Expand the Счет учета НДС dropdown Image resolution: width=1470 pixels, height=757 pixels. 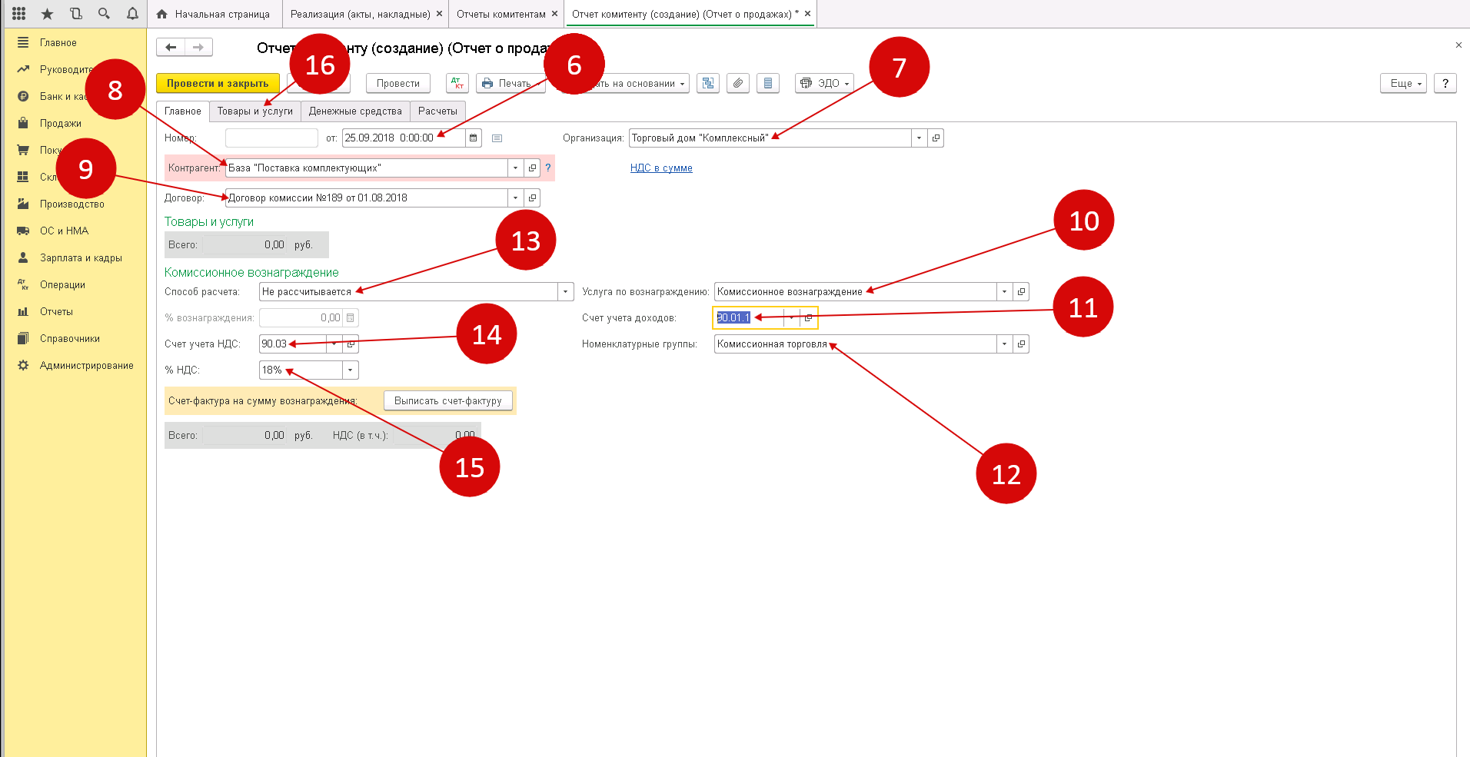[x=334, y=344]
